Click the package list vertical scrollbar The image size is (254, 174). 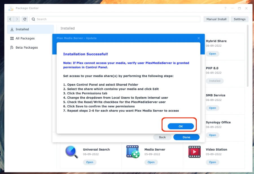pos(247,56)
